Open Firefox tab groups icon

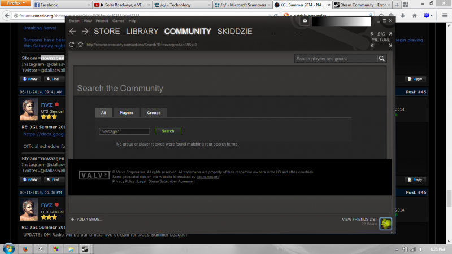406,5
